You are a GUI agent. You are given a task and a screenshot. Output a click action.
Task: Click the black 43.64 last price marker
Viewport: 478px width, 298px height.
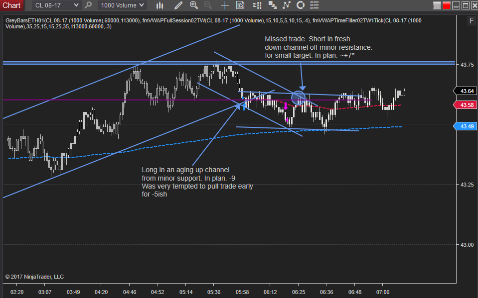coord(465,91)
